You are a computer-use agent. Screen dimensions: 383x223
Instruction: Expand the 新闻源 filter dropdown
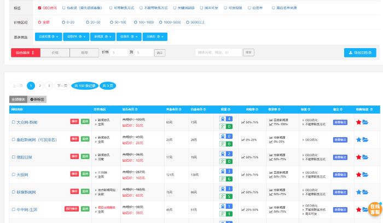coord(103,37)
